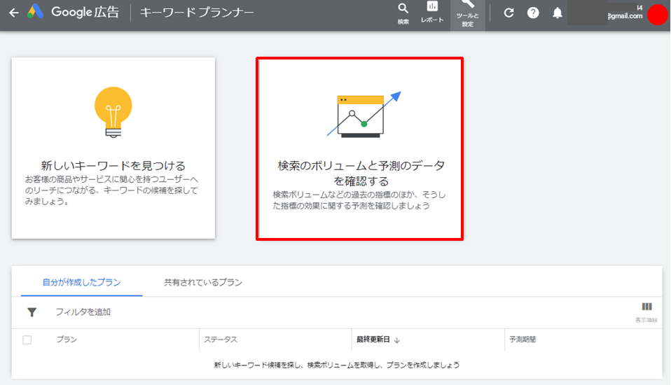671x385 pixels.
Task: Check the select-all plans checkbox
Action: 27,340
